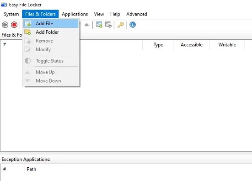This screenshot has width=252, height=181.
Task: Click the Path column header in Exception Applications
Action: [32, 169]
